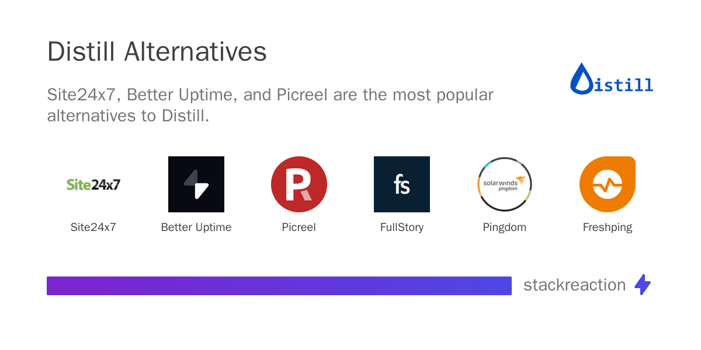Image resolution: width=701 pixels, height=350 pixels.
Task: Select the Freshping name label
Action: tap(608, 228)
